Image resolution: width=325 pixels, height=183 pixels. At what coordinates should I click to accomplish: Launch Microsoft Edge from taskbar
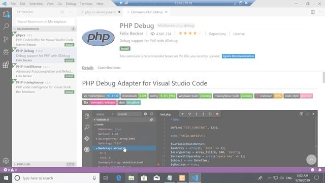(x=118, y=178)
